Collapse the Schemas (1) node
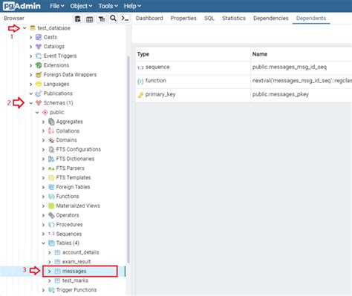 click(31, 103)
